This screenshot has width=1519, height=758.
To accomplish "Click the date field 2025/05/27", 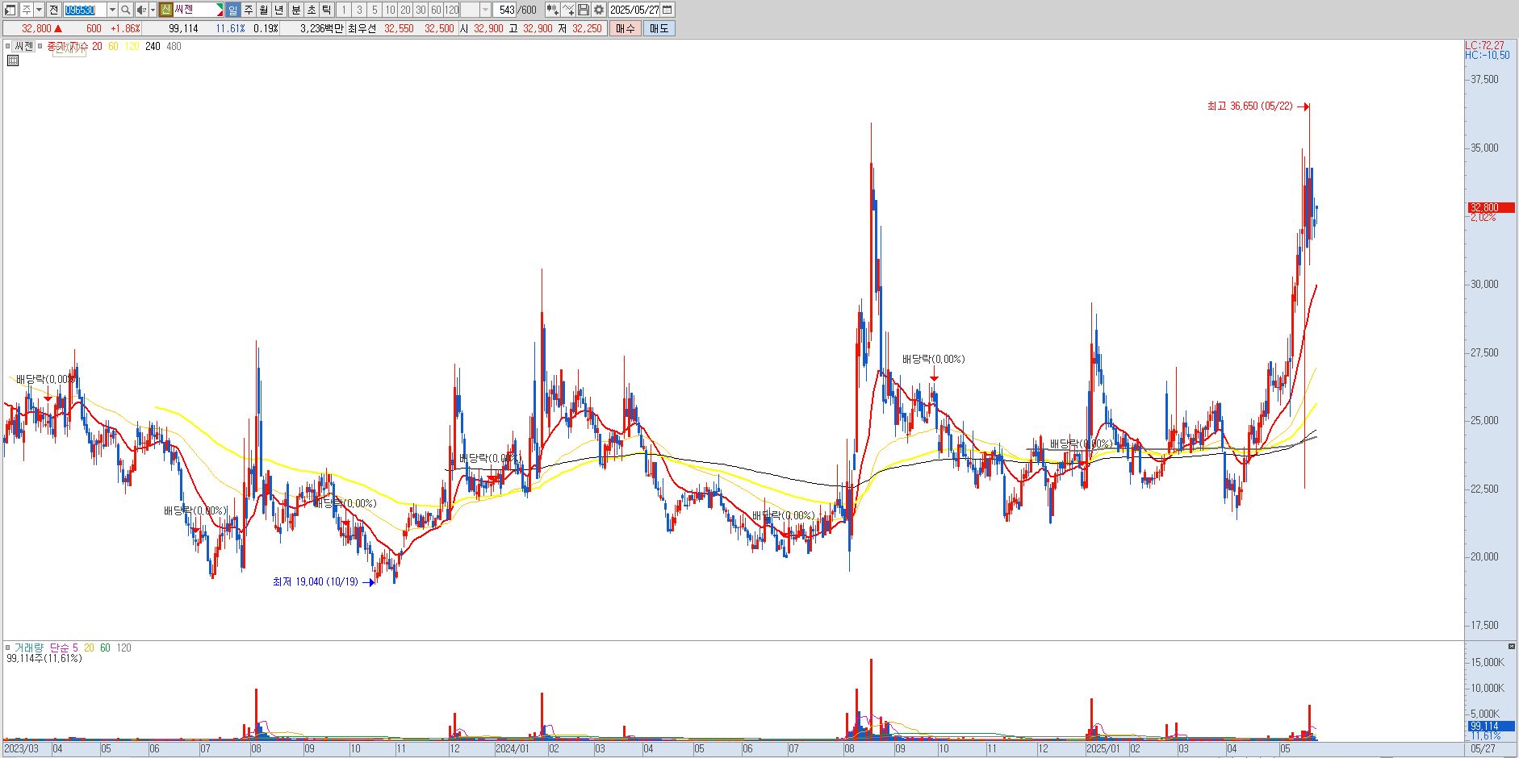I will click(x=634, y=10).
